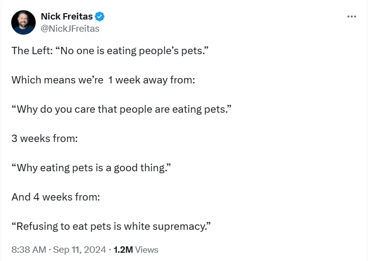The image size is (369, 261).
Task: Click the @NickJFreitas handle
Action: click(70, 29)
